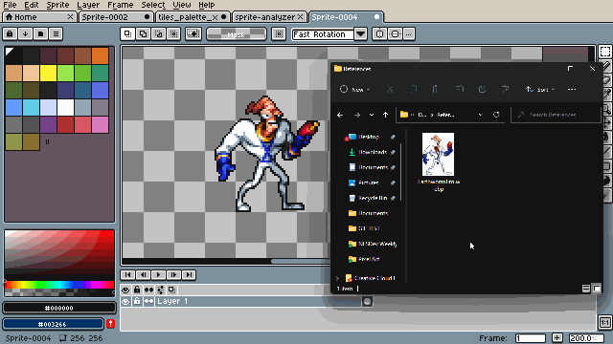
Task: Click the ellipsis button in context bar
Action: [x=409, y=34]
